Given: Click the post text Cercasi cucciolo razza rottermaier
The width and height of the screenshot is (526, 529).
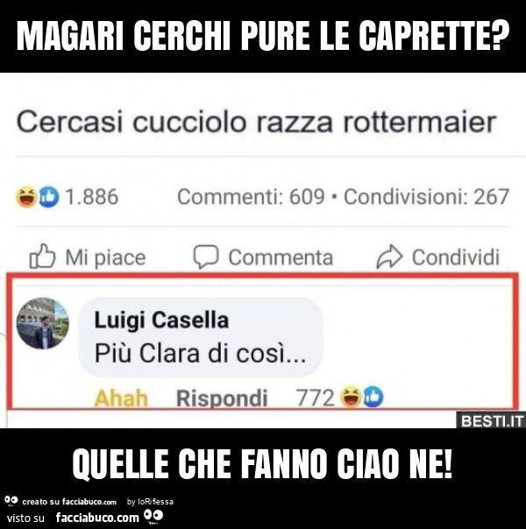Looking at the screenshot, I should (x=256, y=122).
